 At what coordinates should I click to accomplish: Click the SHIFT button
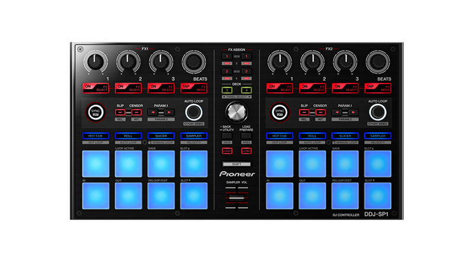point(237,164)
